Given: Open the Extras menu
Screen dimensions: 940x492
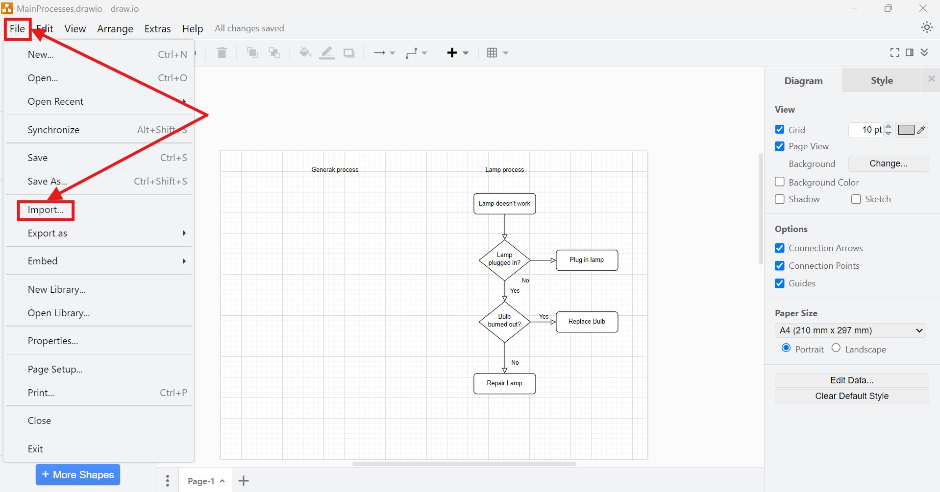Looking at the screenshot, I should tap(157, 28).
